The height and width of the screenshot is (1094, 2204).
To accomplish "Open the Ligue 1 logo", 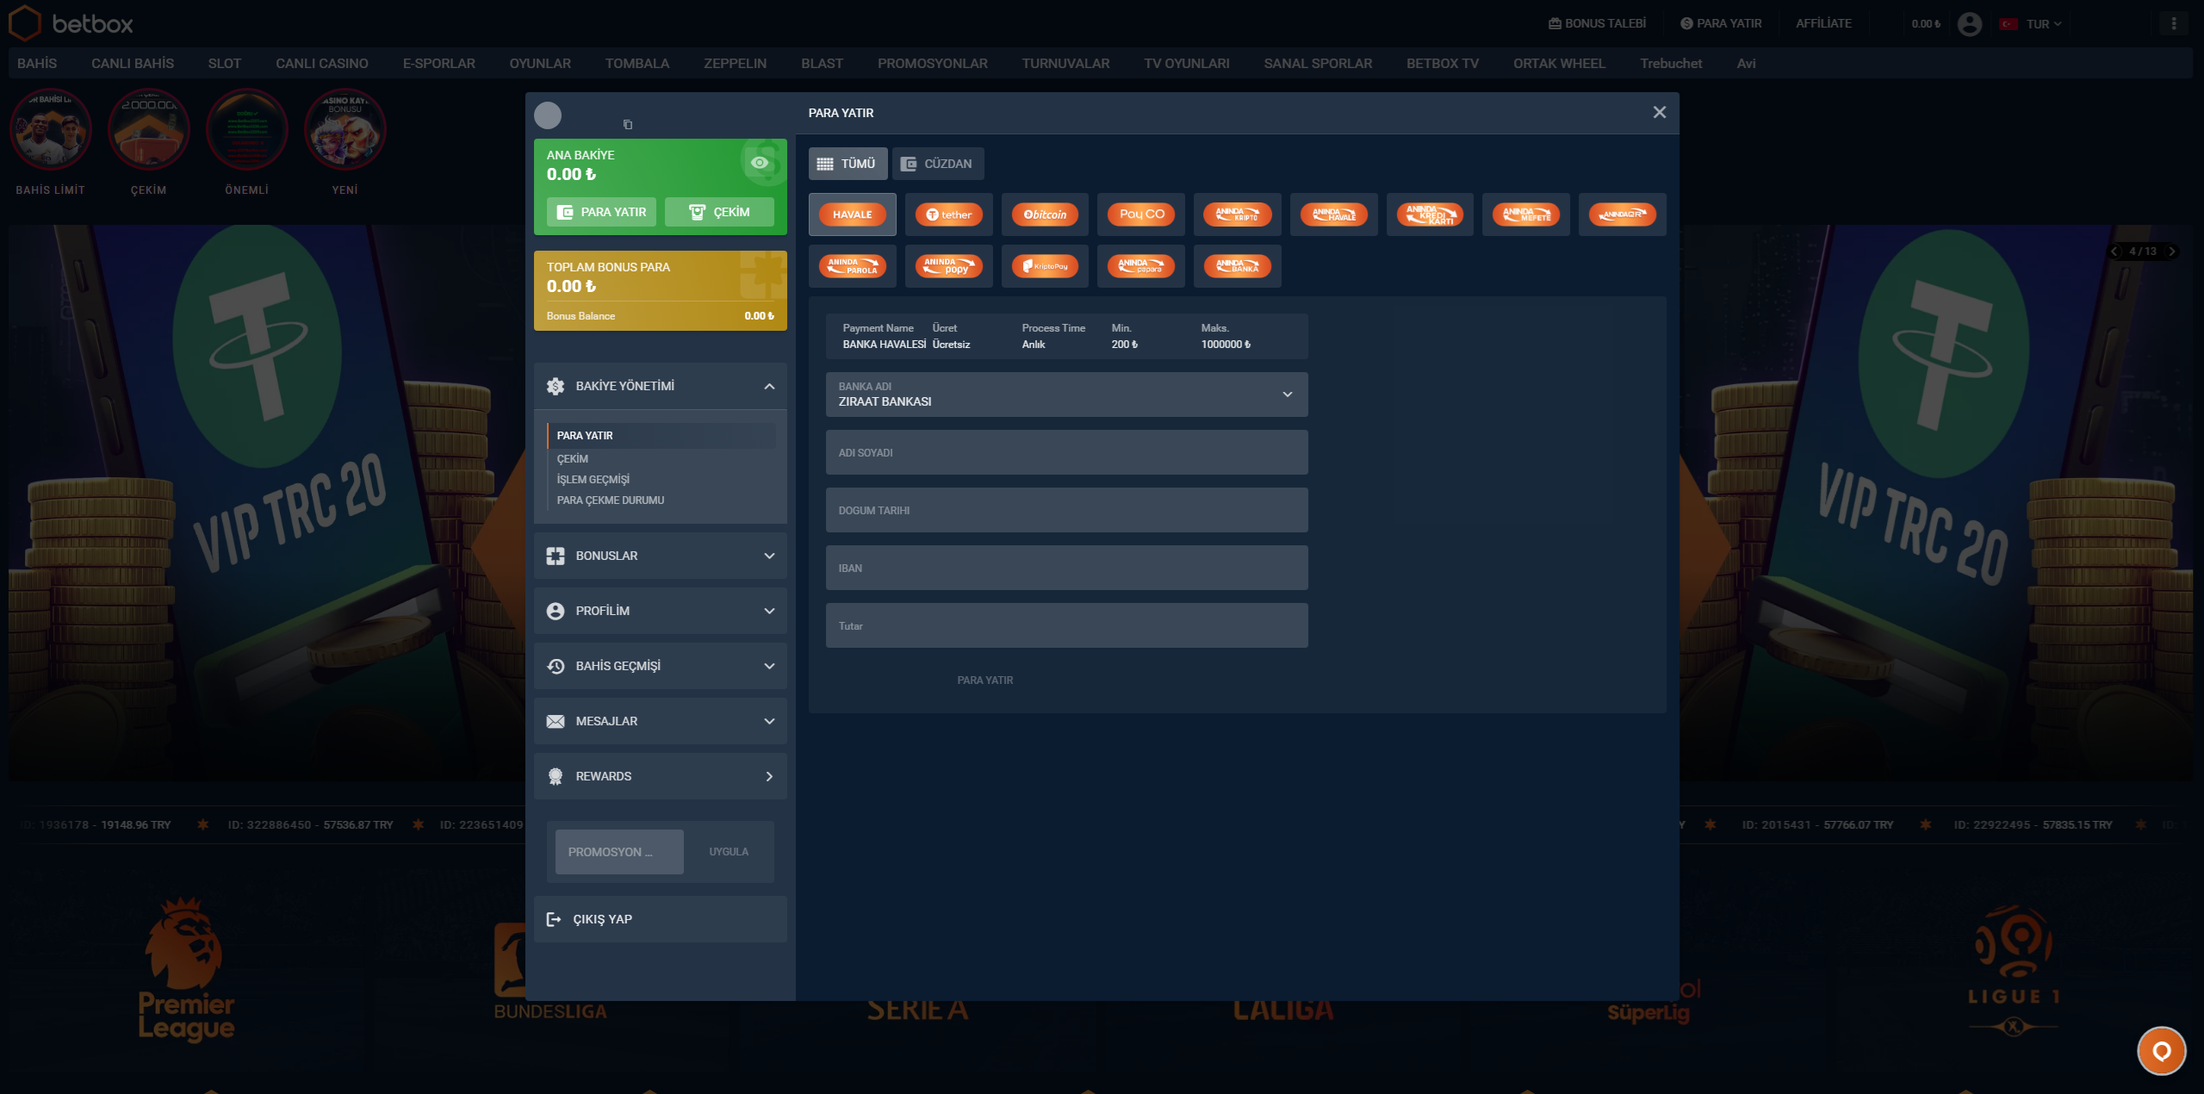I will (x=2014, y=970).
